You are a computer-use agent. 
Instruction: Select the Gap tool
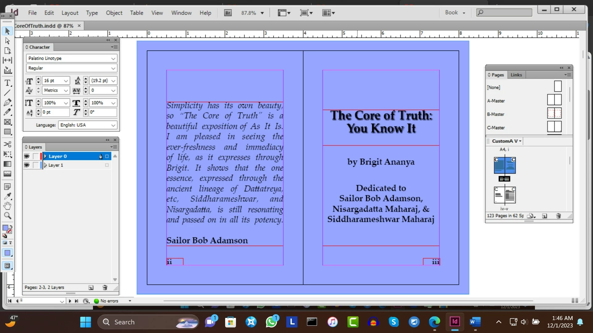click(x=7, y=60)
